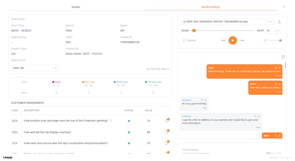Click 'How well did the rep display courtesy?'

tap(48, 132)
